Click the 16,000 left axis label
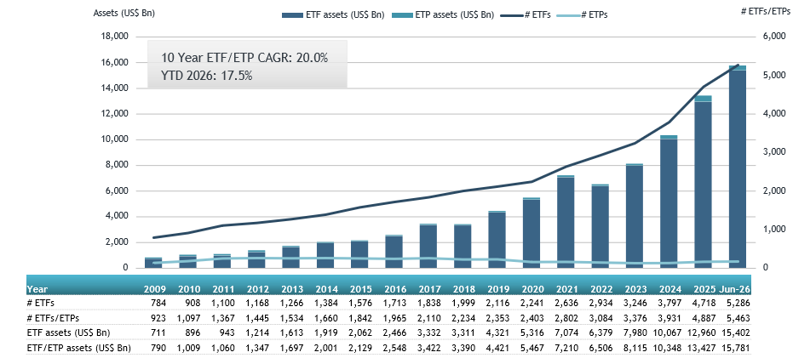Viewport: 793px width, 358px height. (x=117, y=63)
